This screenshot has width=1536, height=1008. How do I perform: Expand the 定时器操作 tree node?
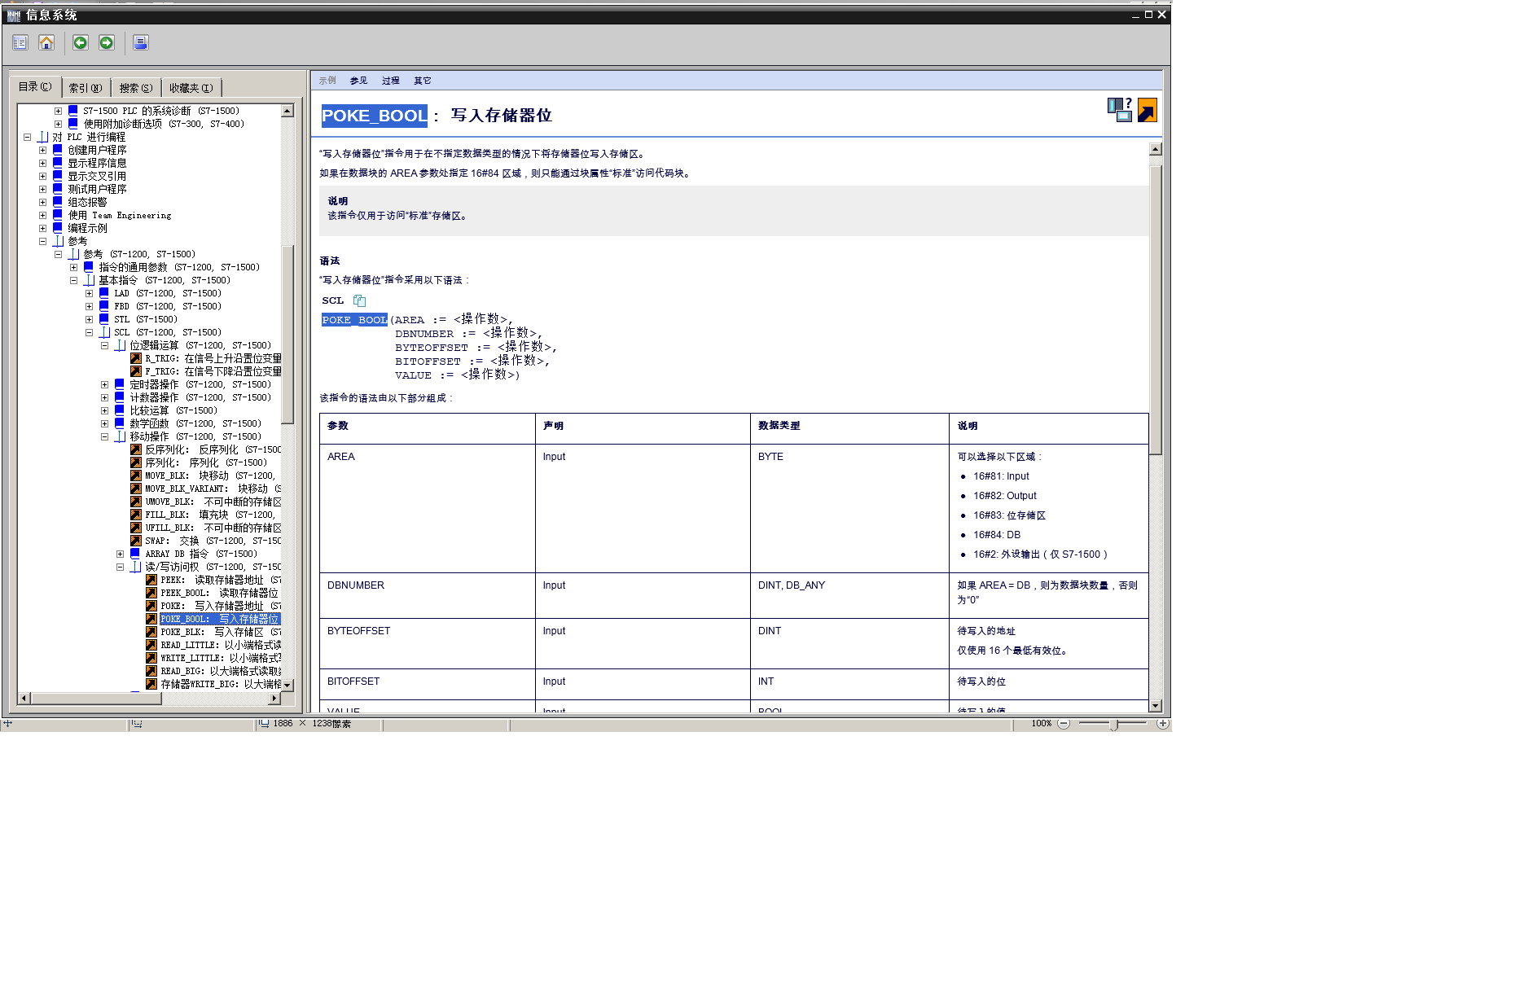coord(104,384)
